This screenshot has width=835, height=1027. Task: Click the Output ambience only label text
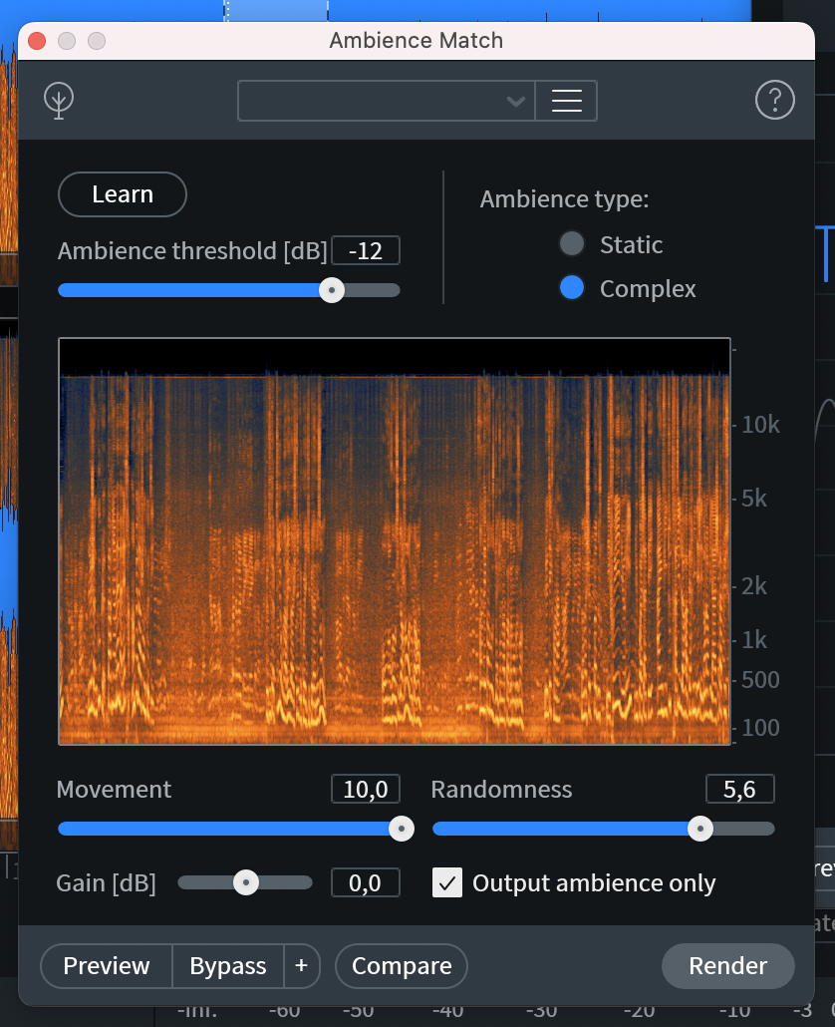click(x=594, y=883)
